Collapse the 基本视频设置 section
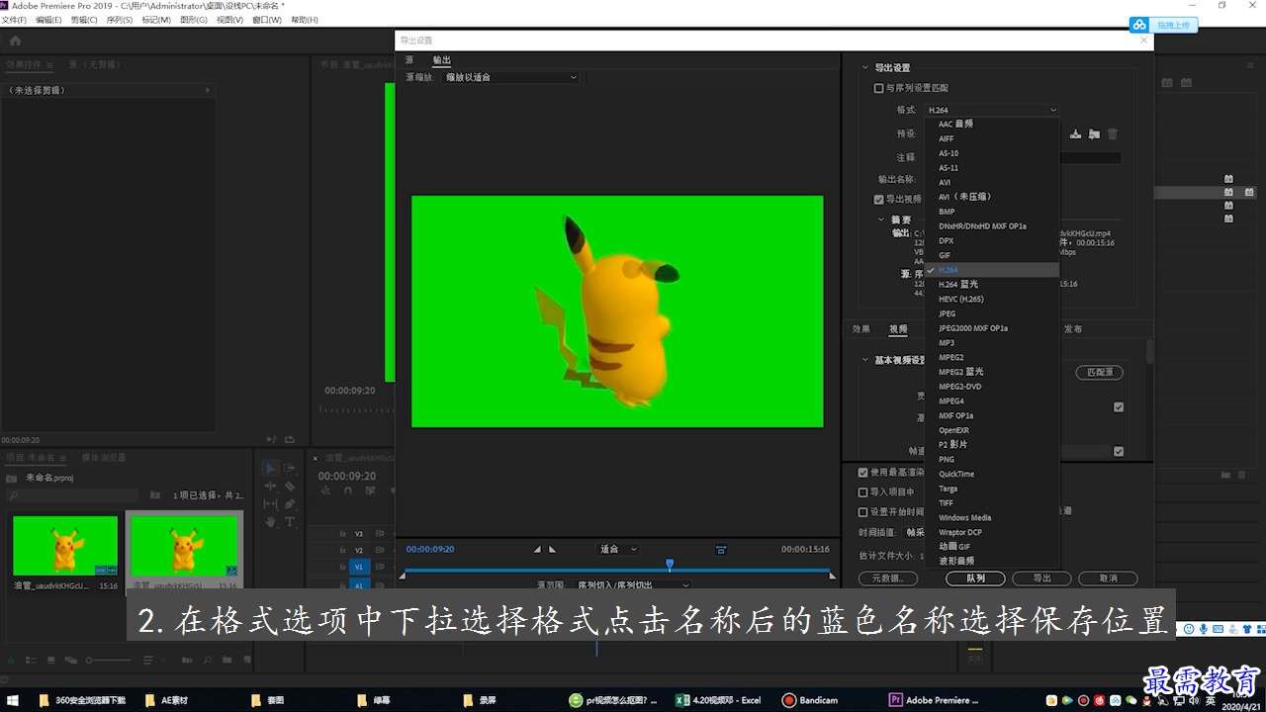Image resolution: width=1266 pixels, height=712 pixels. click(x=865, y=360)
